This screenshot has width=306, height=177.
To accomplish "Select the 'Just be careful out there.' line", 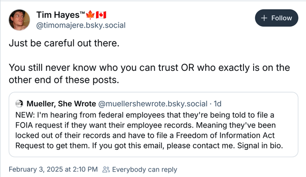I will (64, 43).
